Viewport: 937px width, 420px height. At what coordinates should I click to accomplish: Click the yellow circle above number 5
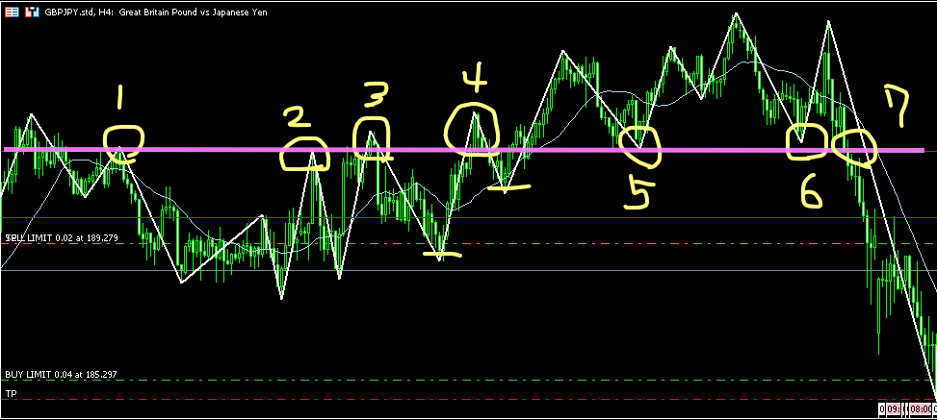point(640,145)
